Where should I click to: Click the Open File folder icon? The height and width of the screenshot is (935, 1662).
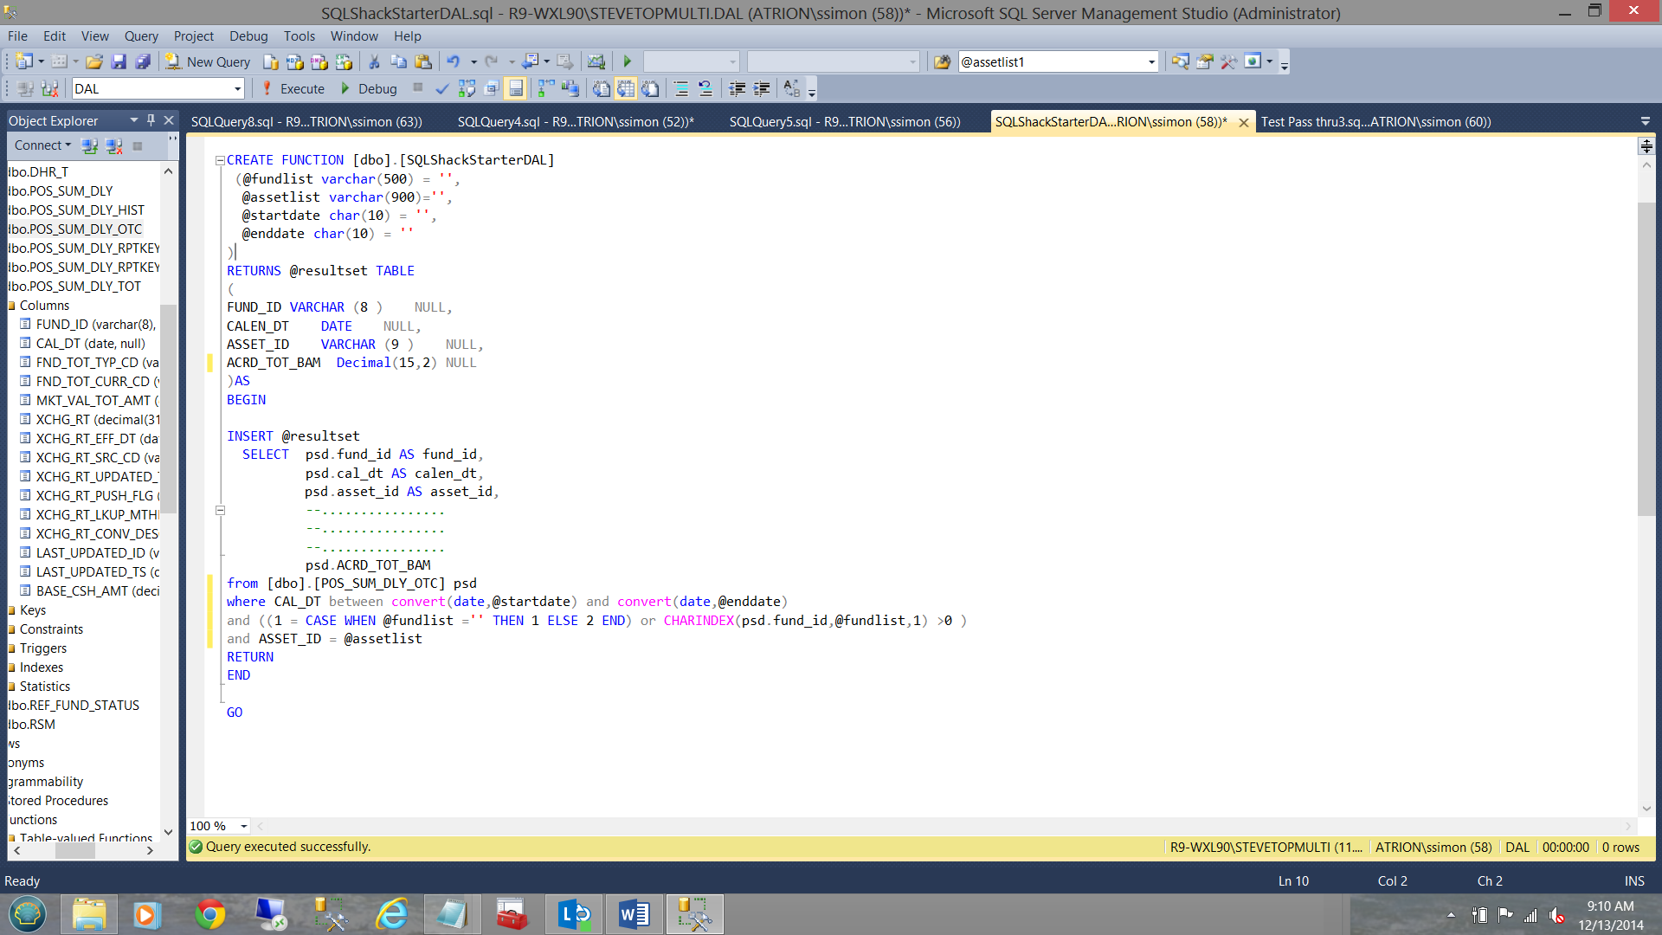tap(94, 61)
